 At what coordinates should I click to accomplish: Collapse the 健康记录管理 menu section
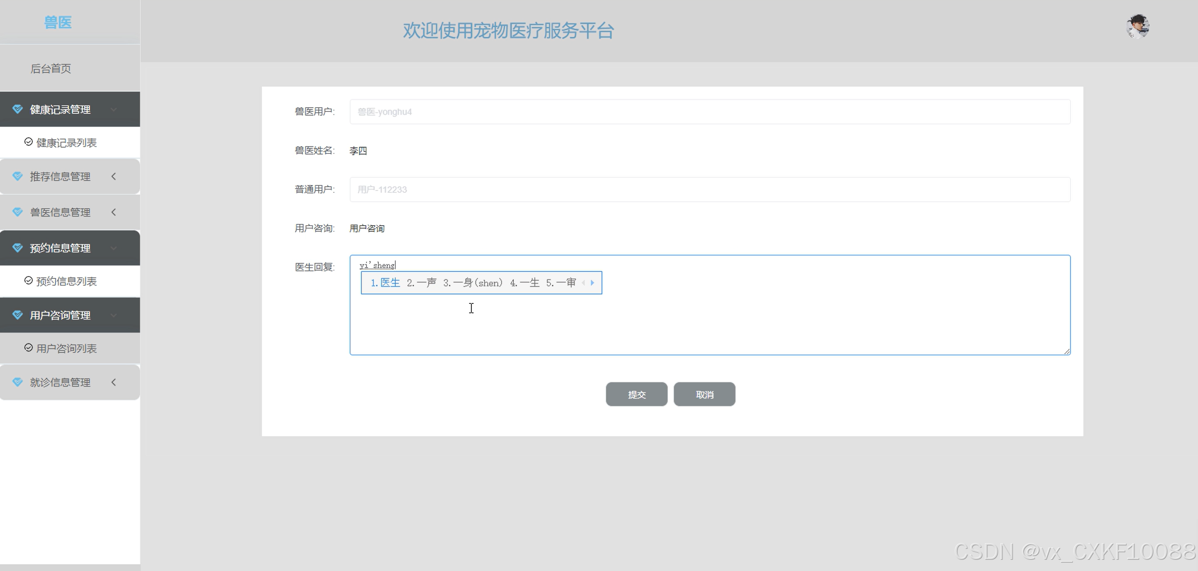(x=113, y=110)
